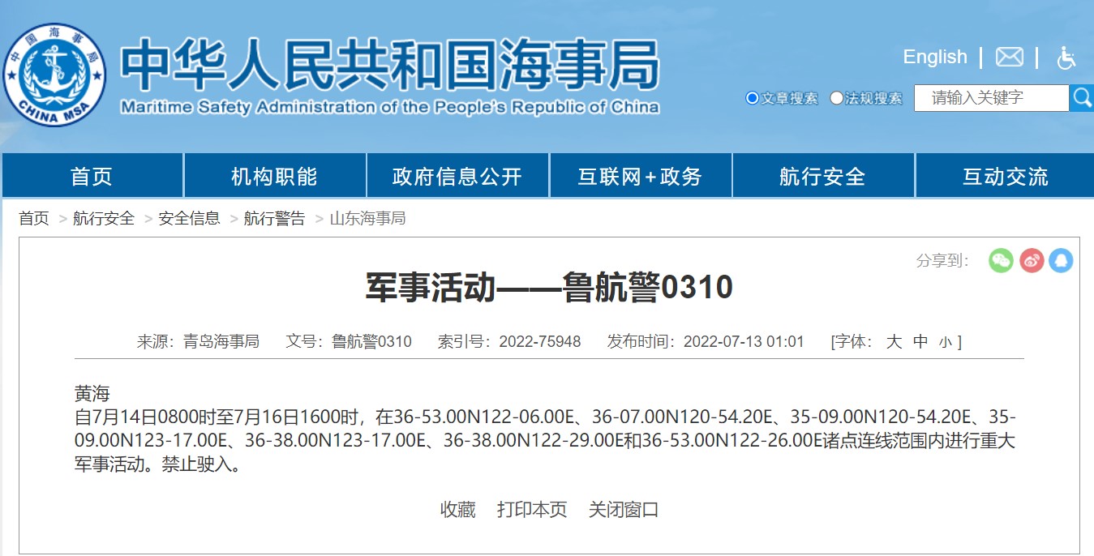The image size is (1094, 556).
Task: Open the mail envelope icon
Action: (x=1009, y=57)
